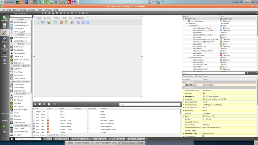258x145 pixels.
Task: Switch to the Signals & Slots Editor tab
Action: (x=57, y=135)
